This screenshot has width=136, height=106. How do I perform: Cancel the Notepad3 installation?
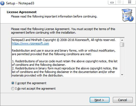tap(123, 100)
